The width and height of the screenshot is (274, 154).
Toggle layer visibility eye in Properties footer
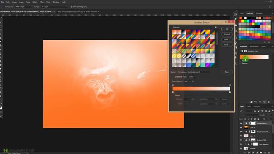pos(265,102)
